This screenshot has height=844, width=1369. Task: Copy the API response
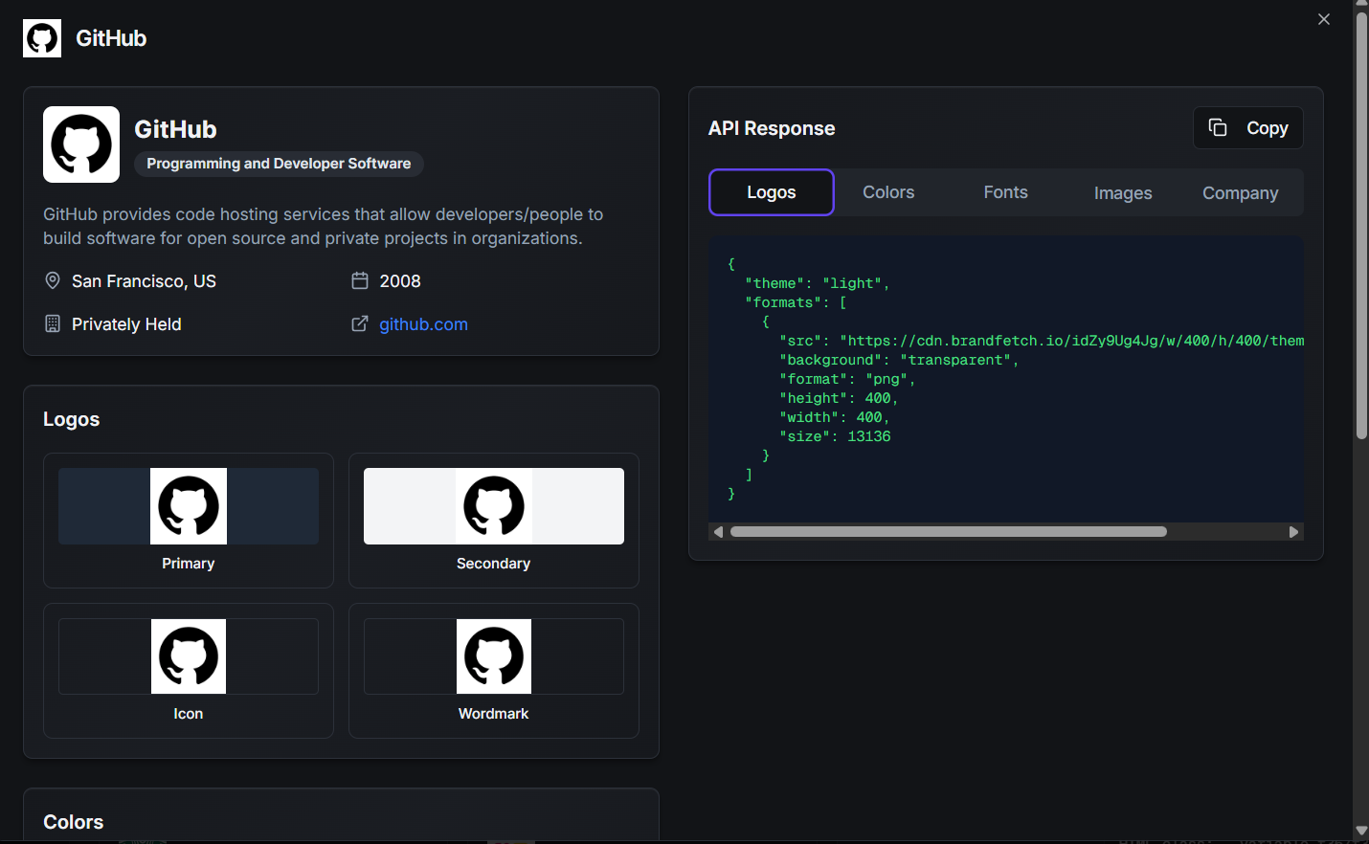click(1248, 128)
